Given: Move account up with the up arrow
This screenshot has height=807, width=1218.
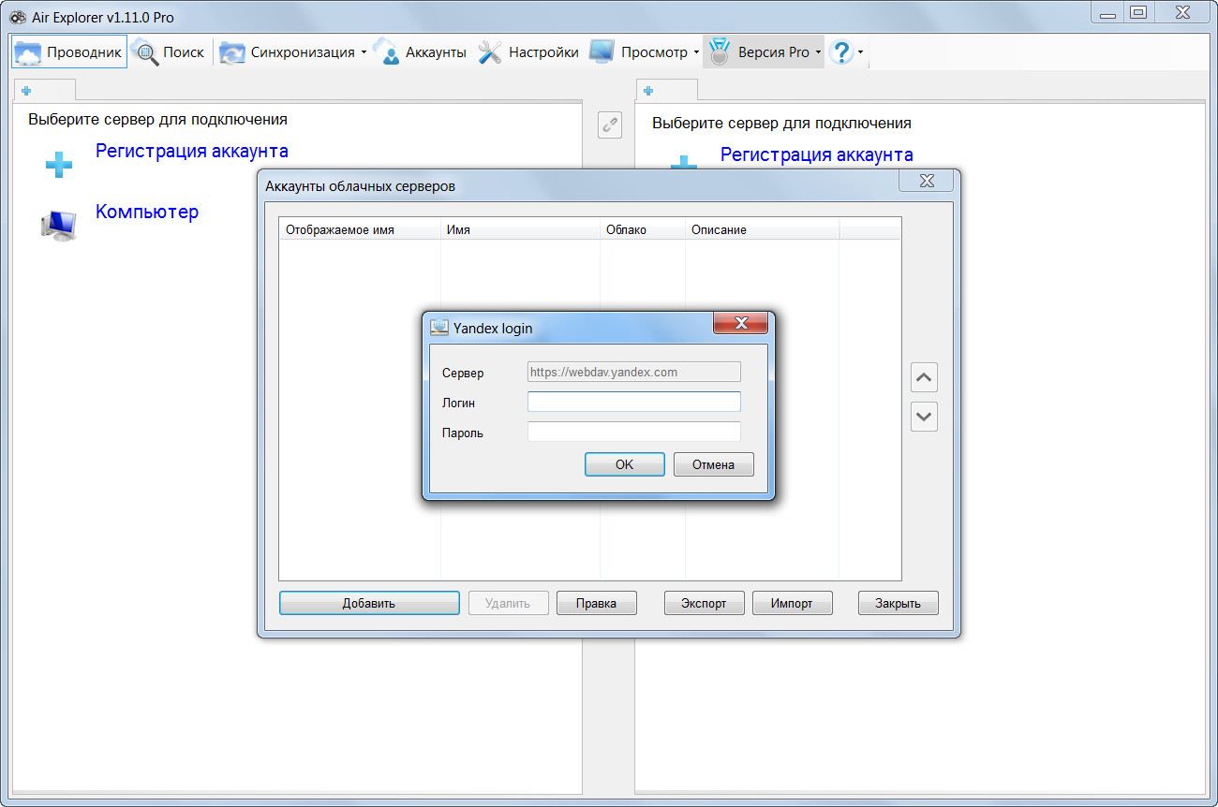Looking at the screenshot, I should point(924,377).
